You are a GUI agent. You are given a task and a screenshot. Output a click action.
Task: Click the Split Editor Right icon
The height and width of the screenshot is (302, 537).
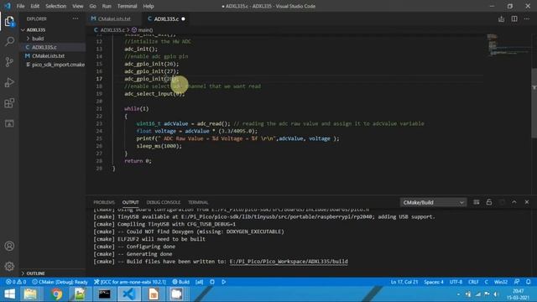coord(514,18)
